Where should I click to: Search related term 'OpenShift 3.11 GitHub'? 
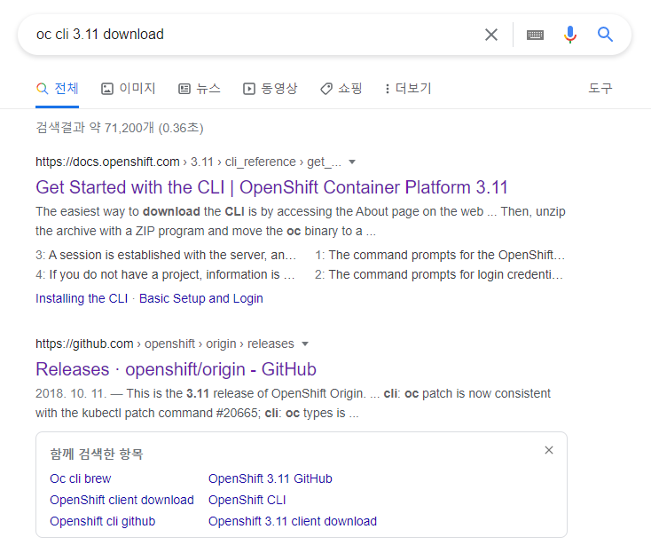click(271, 478)
